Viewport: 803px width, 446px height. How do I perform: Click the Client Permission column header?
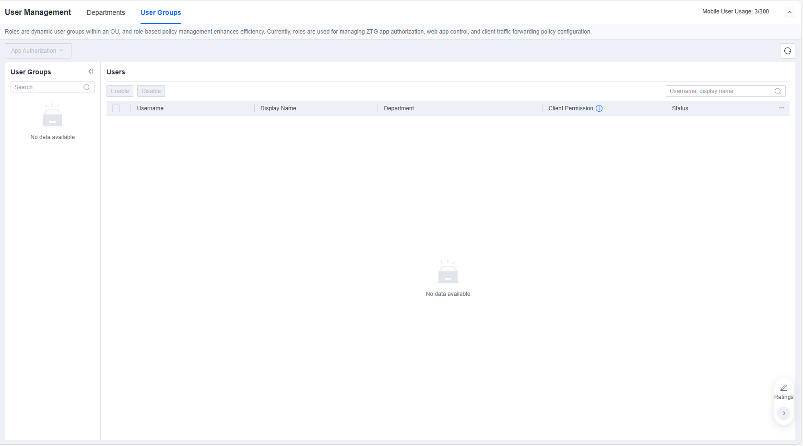[571, 108]
